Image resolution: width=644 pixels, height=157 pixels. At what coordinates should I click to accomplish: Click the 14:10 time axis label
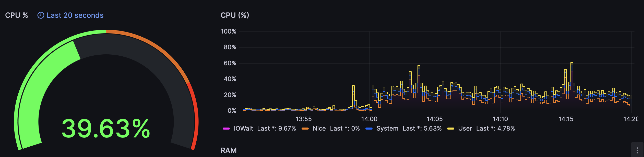click(500, 119)
